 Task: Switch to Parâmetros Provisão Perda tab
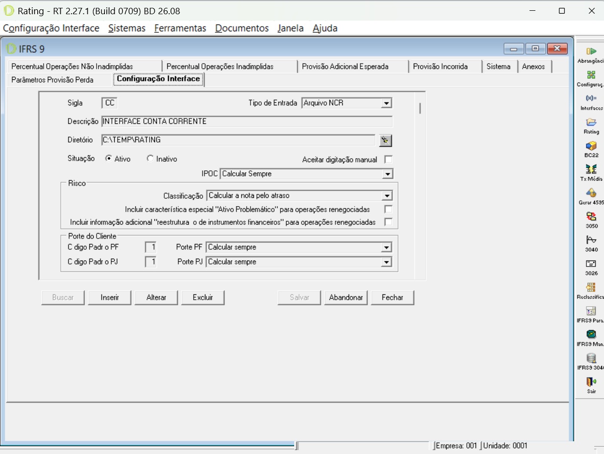pos(61,80)
